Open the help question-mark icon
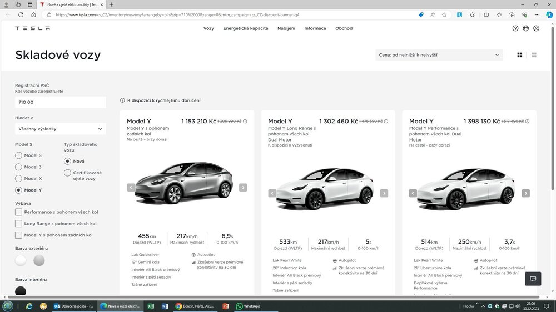The image size is (556, 312). [x=515, y=28]
